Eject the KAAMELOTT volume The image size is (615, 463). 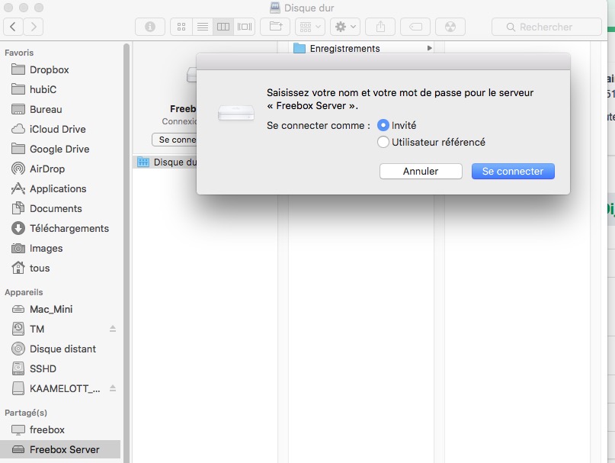tap(113, 388)
